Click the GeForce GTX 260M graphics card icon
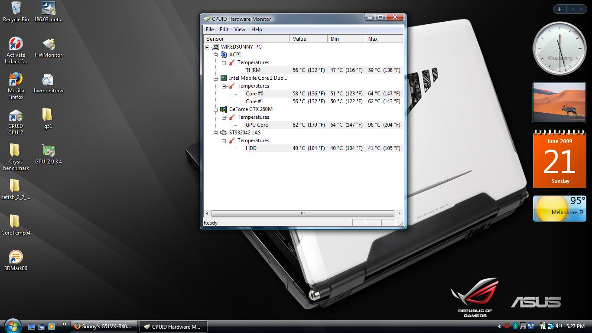 coord(224,109)
